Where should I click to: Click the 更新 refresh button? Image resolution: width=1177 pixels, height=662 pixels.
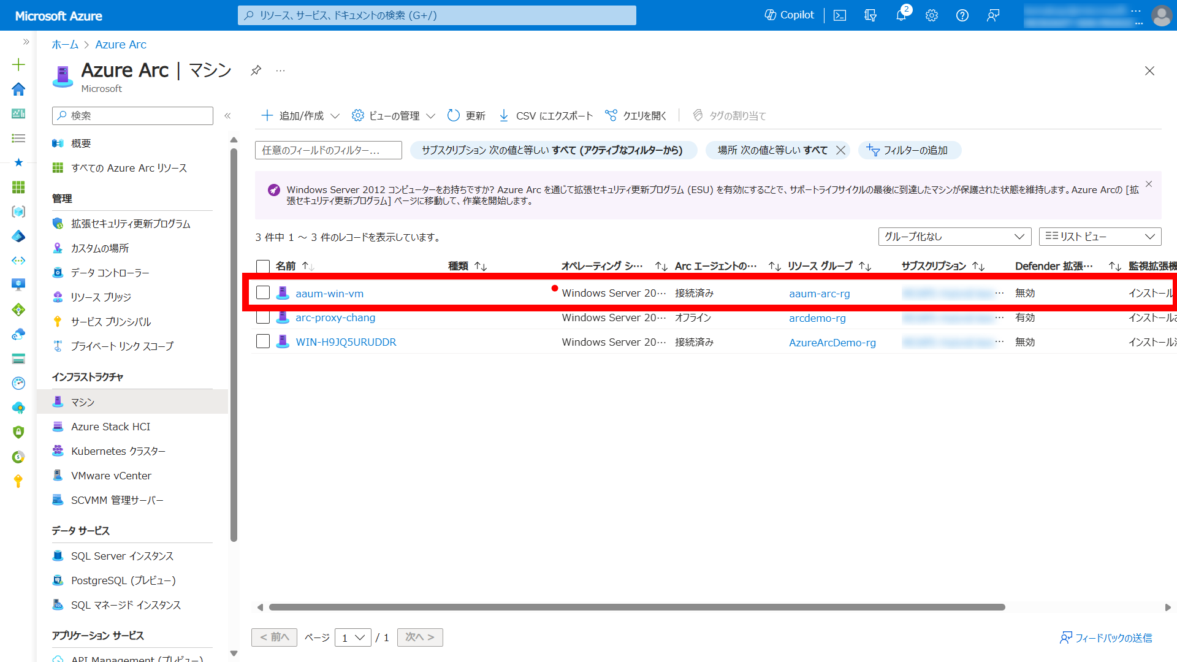[x=467, y=116]
